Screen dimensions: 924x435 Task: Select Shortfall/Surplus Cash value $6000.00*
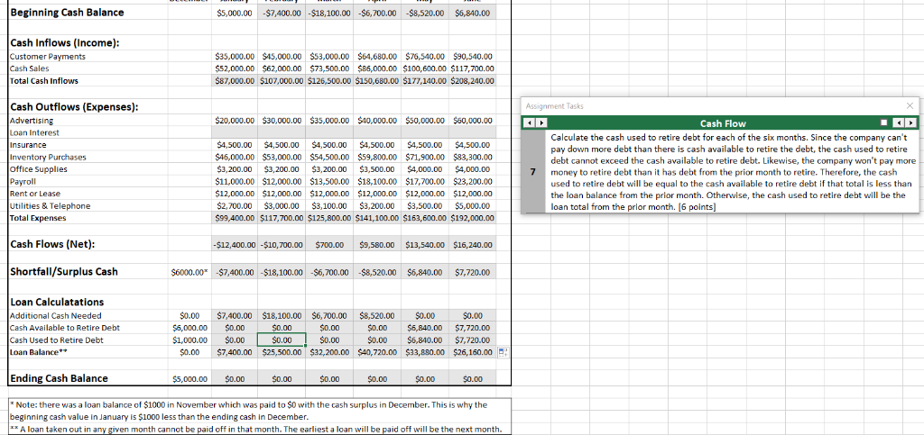pos(189,272)
